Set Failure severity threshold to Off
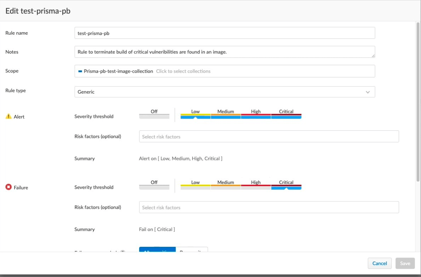 point(154,185)
